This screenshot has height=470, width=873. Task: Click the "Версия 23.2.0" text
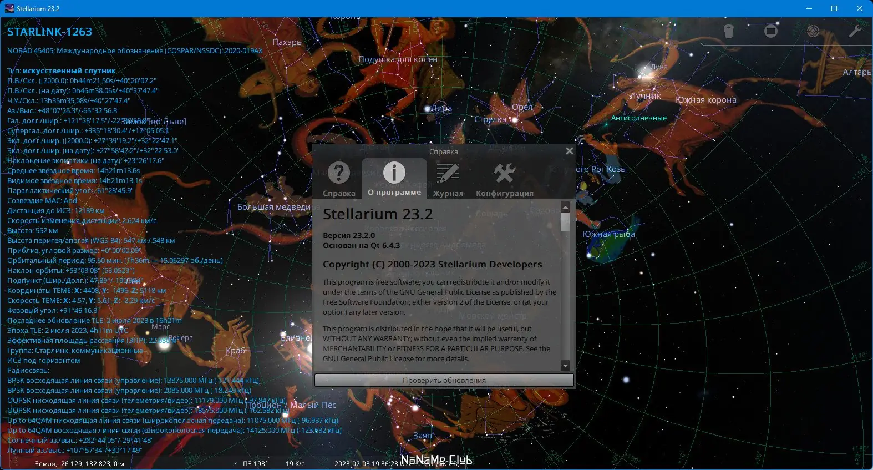(349, 235)
